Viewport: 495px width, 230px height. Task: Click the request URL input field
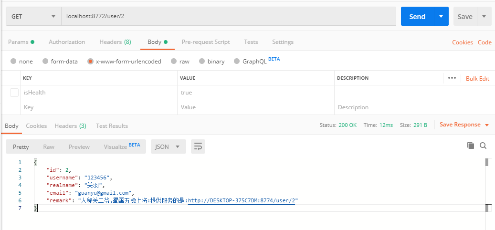(228, 16)
